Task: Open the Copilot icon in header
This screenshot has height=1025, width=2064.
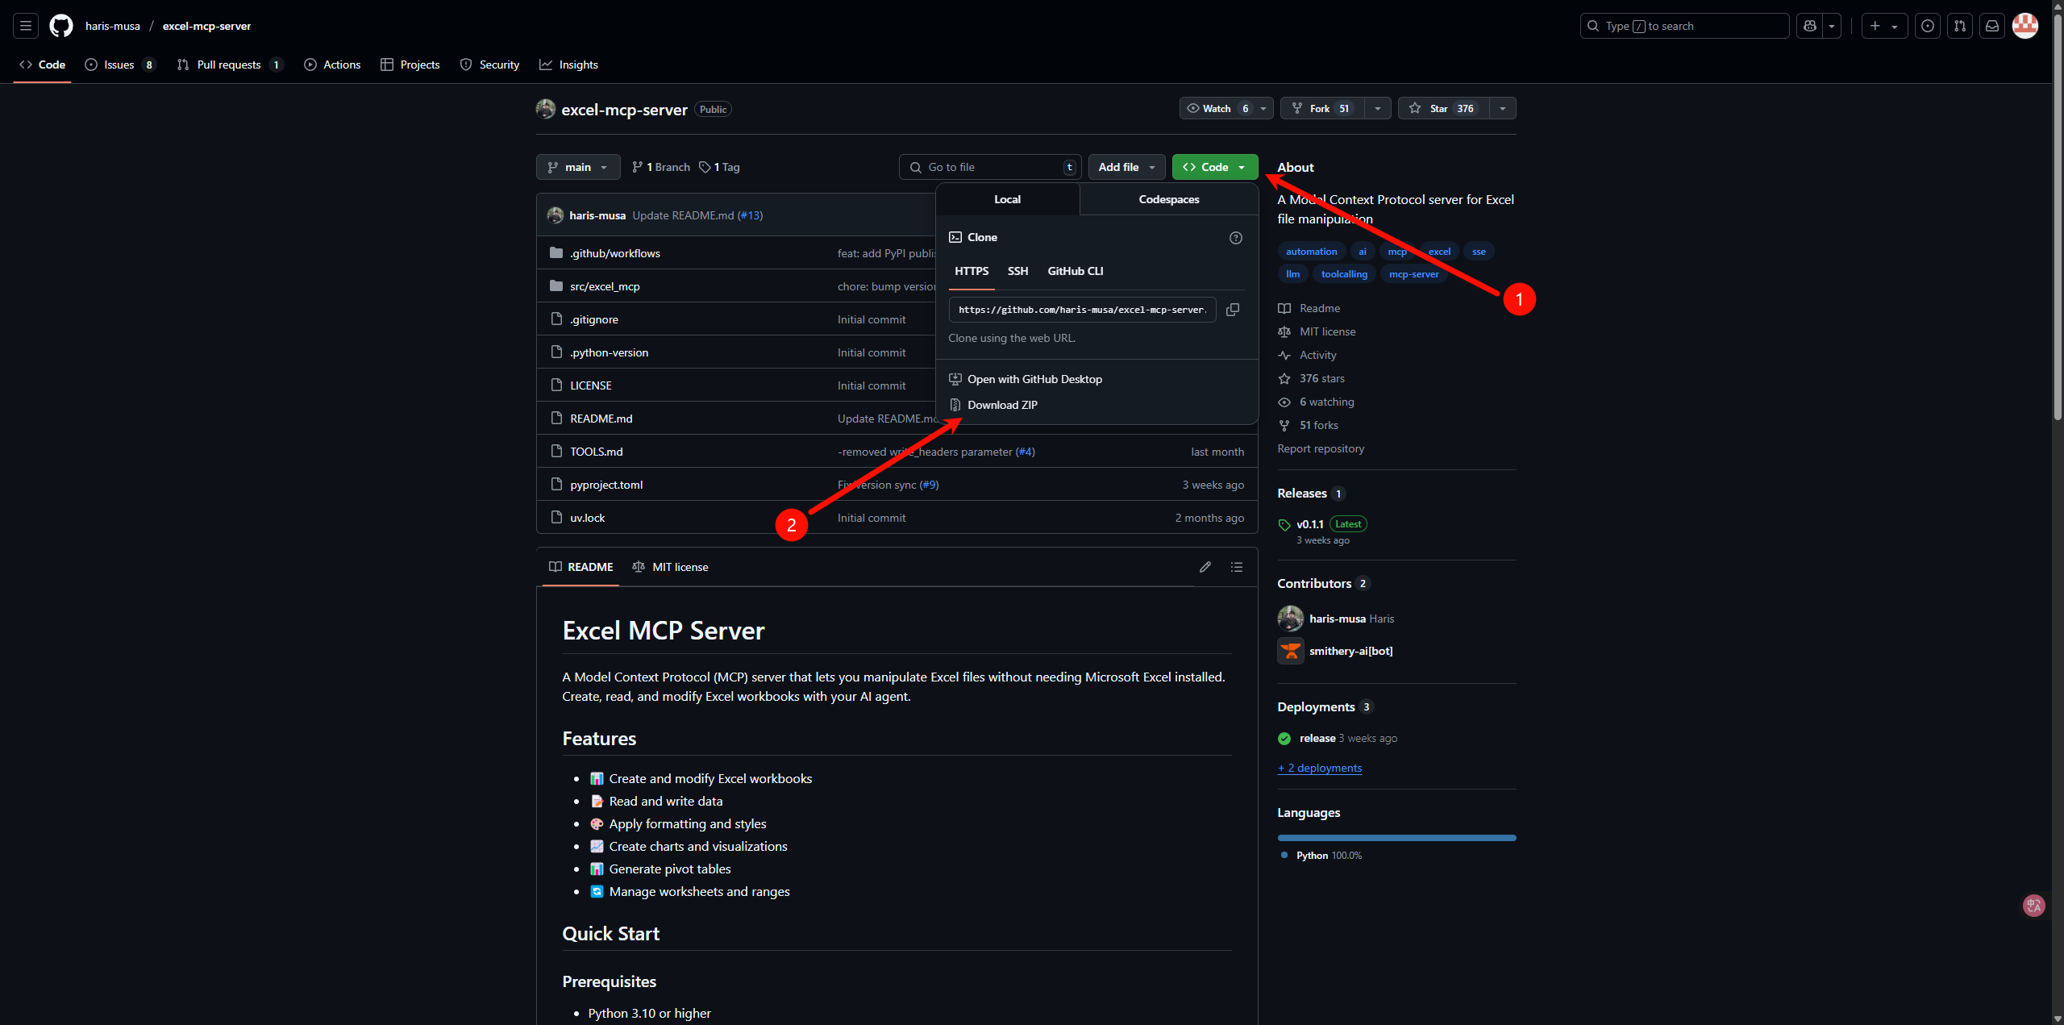Action: 1810,26
